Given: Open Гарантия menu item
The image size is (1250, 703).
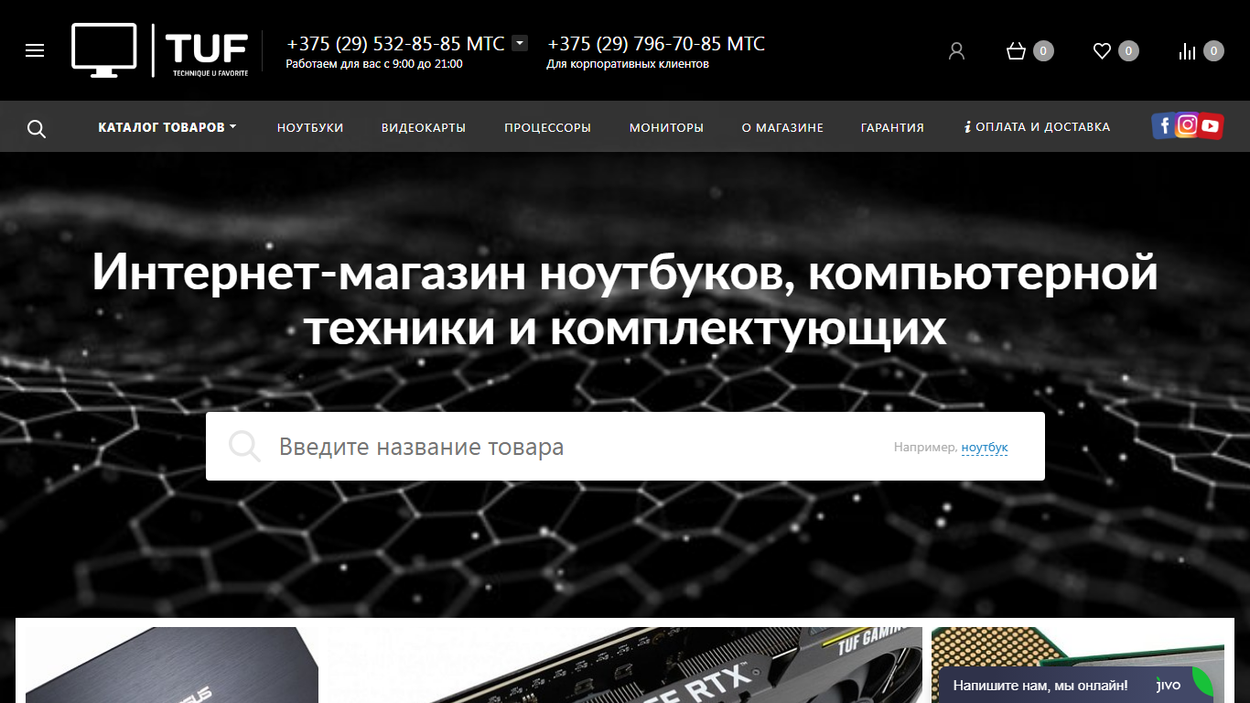Looking at the screenshot, I should coord(892,127).
